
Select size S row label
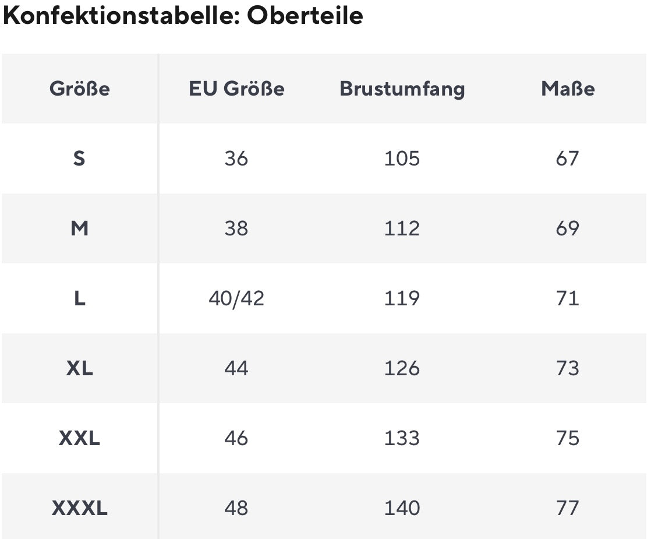coord(80,158)
